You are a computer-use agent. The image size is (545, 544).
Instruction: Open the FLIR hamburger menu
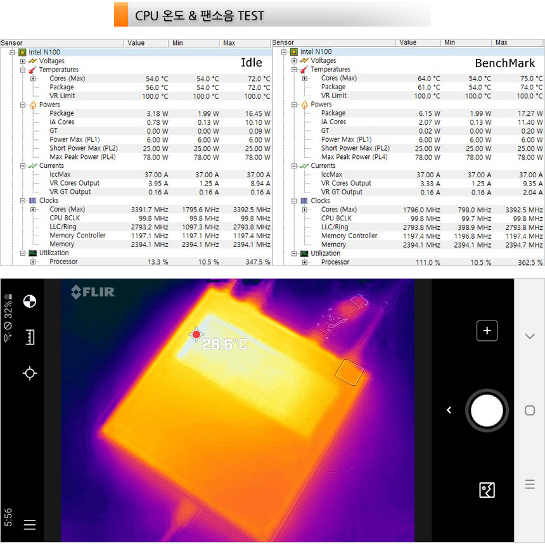click(30, 524)
